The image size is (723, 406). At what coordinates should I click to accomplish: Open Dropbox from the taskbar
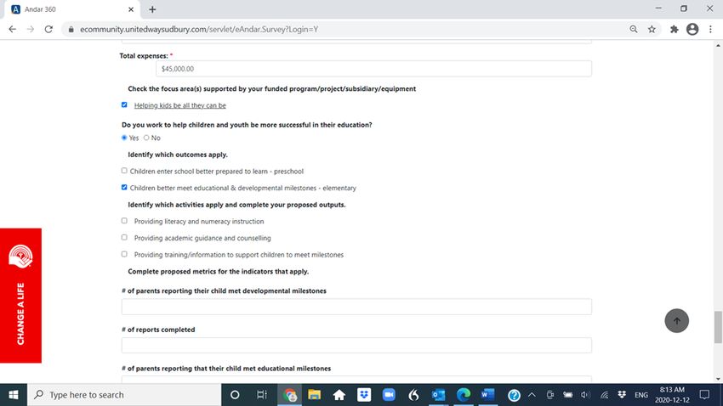[x=364, y=394]
